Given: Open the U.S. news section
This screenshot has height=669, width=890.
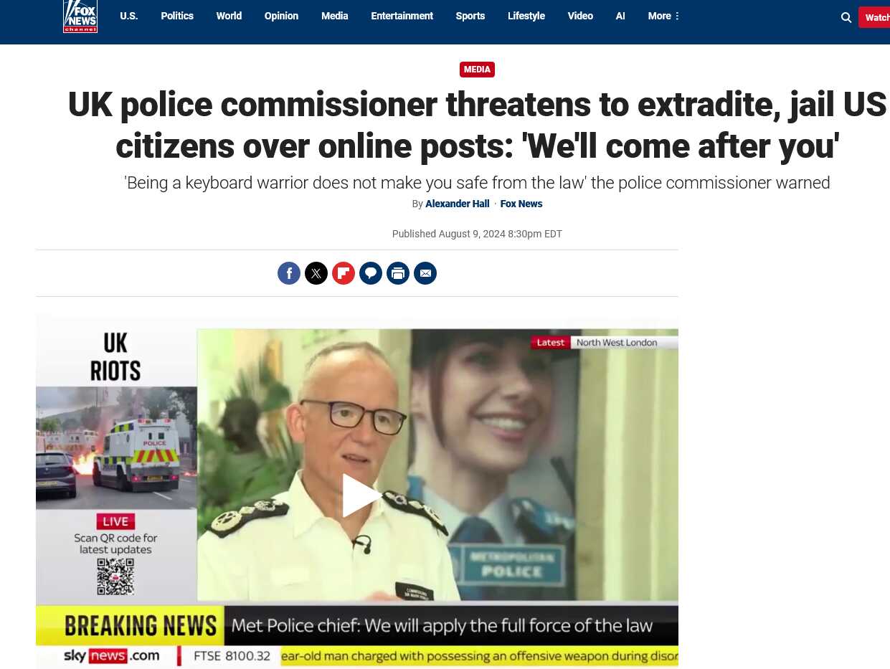Looking at the screenshot, I should [x=129, y=16].
